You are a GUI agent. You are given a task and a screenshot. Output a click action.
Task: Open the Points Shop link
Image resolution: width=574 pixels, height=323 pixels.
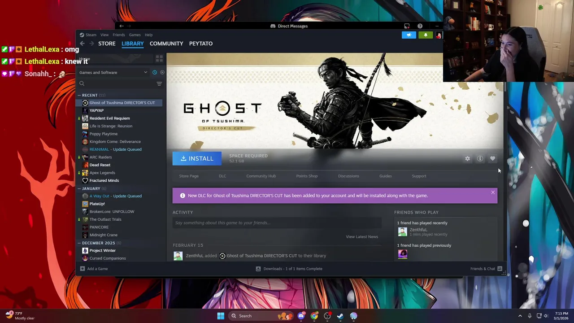click(307, 176)
